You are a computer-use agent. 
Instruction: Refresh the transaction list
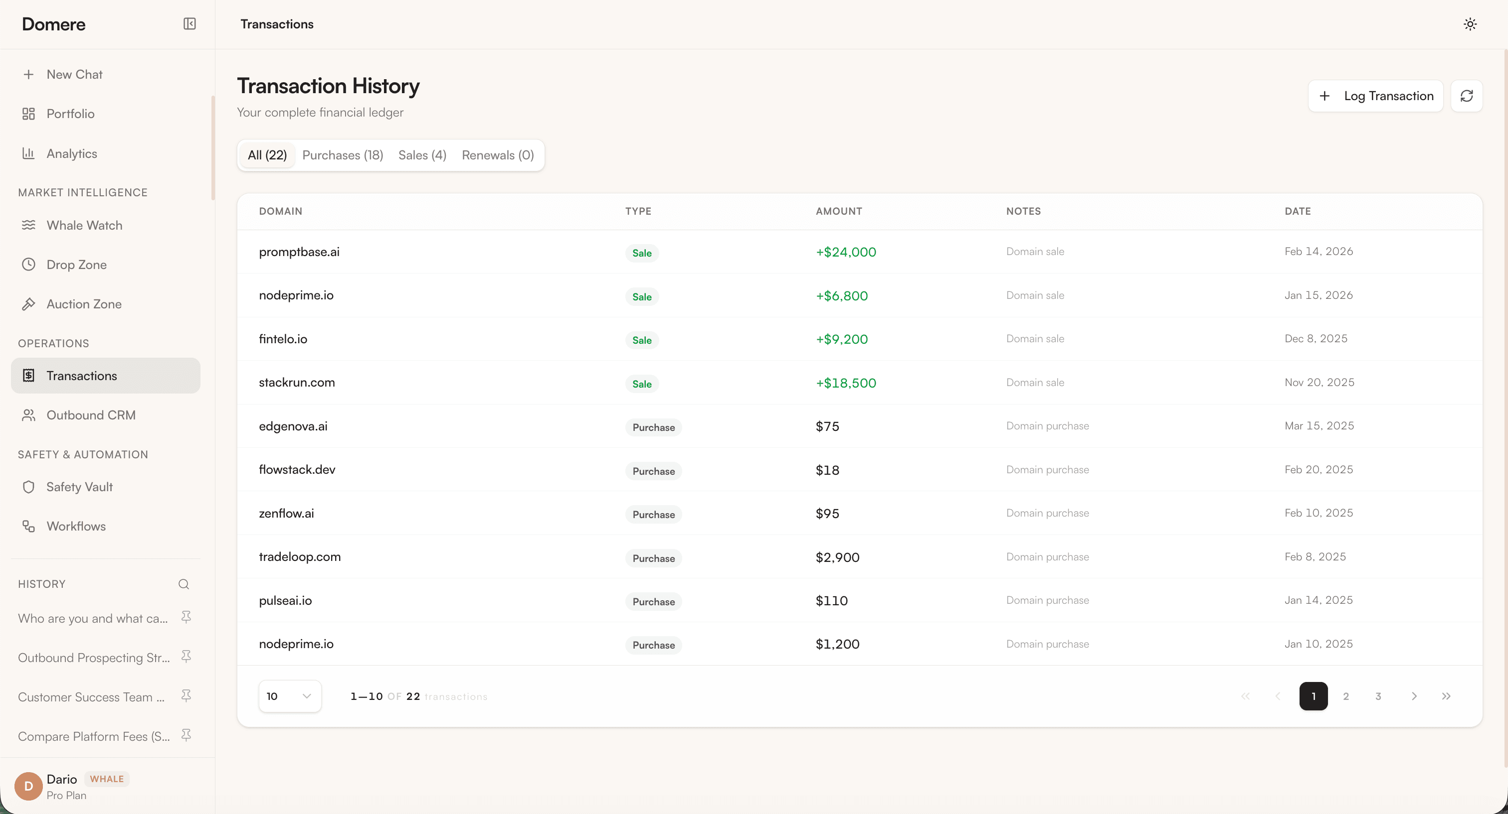pos(1467,95)
